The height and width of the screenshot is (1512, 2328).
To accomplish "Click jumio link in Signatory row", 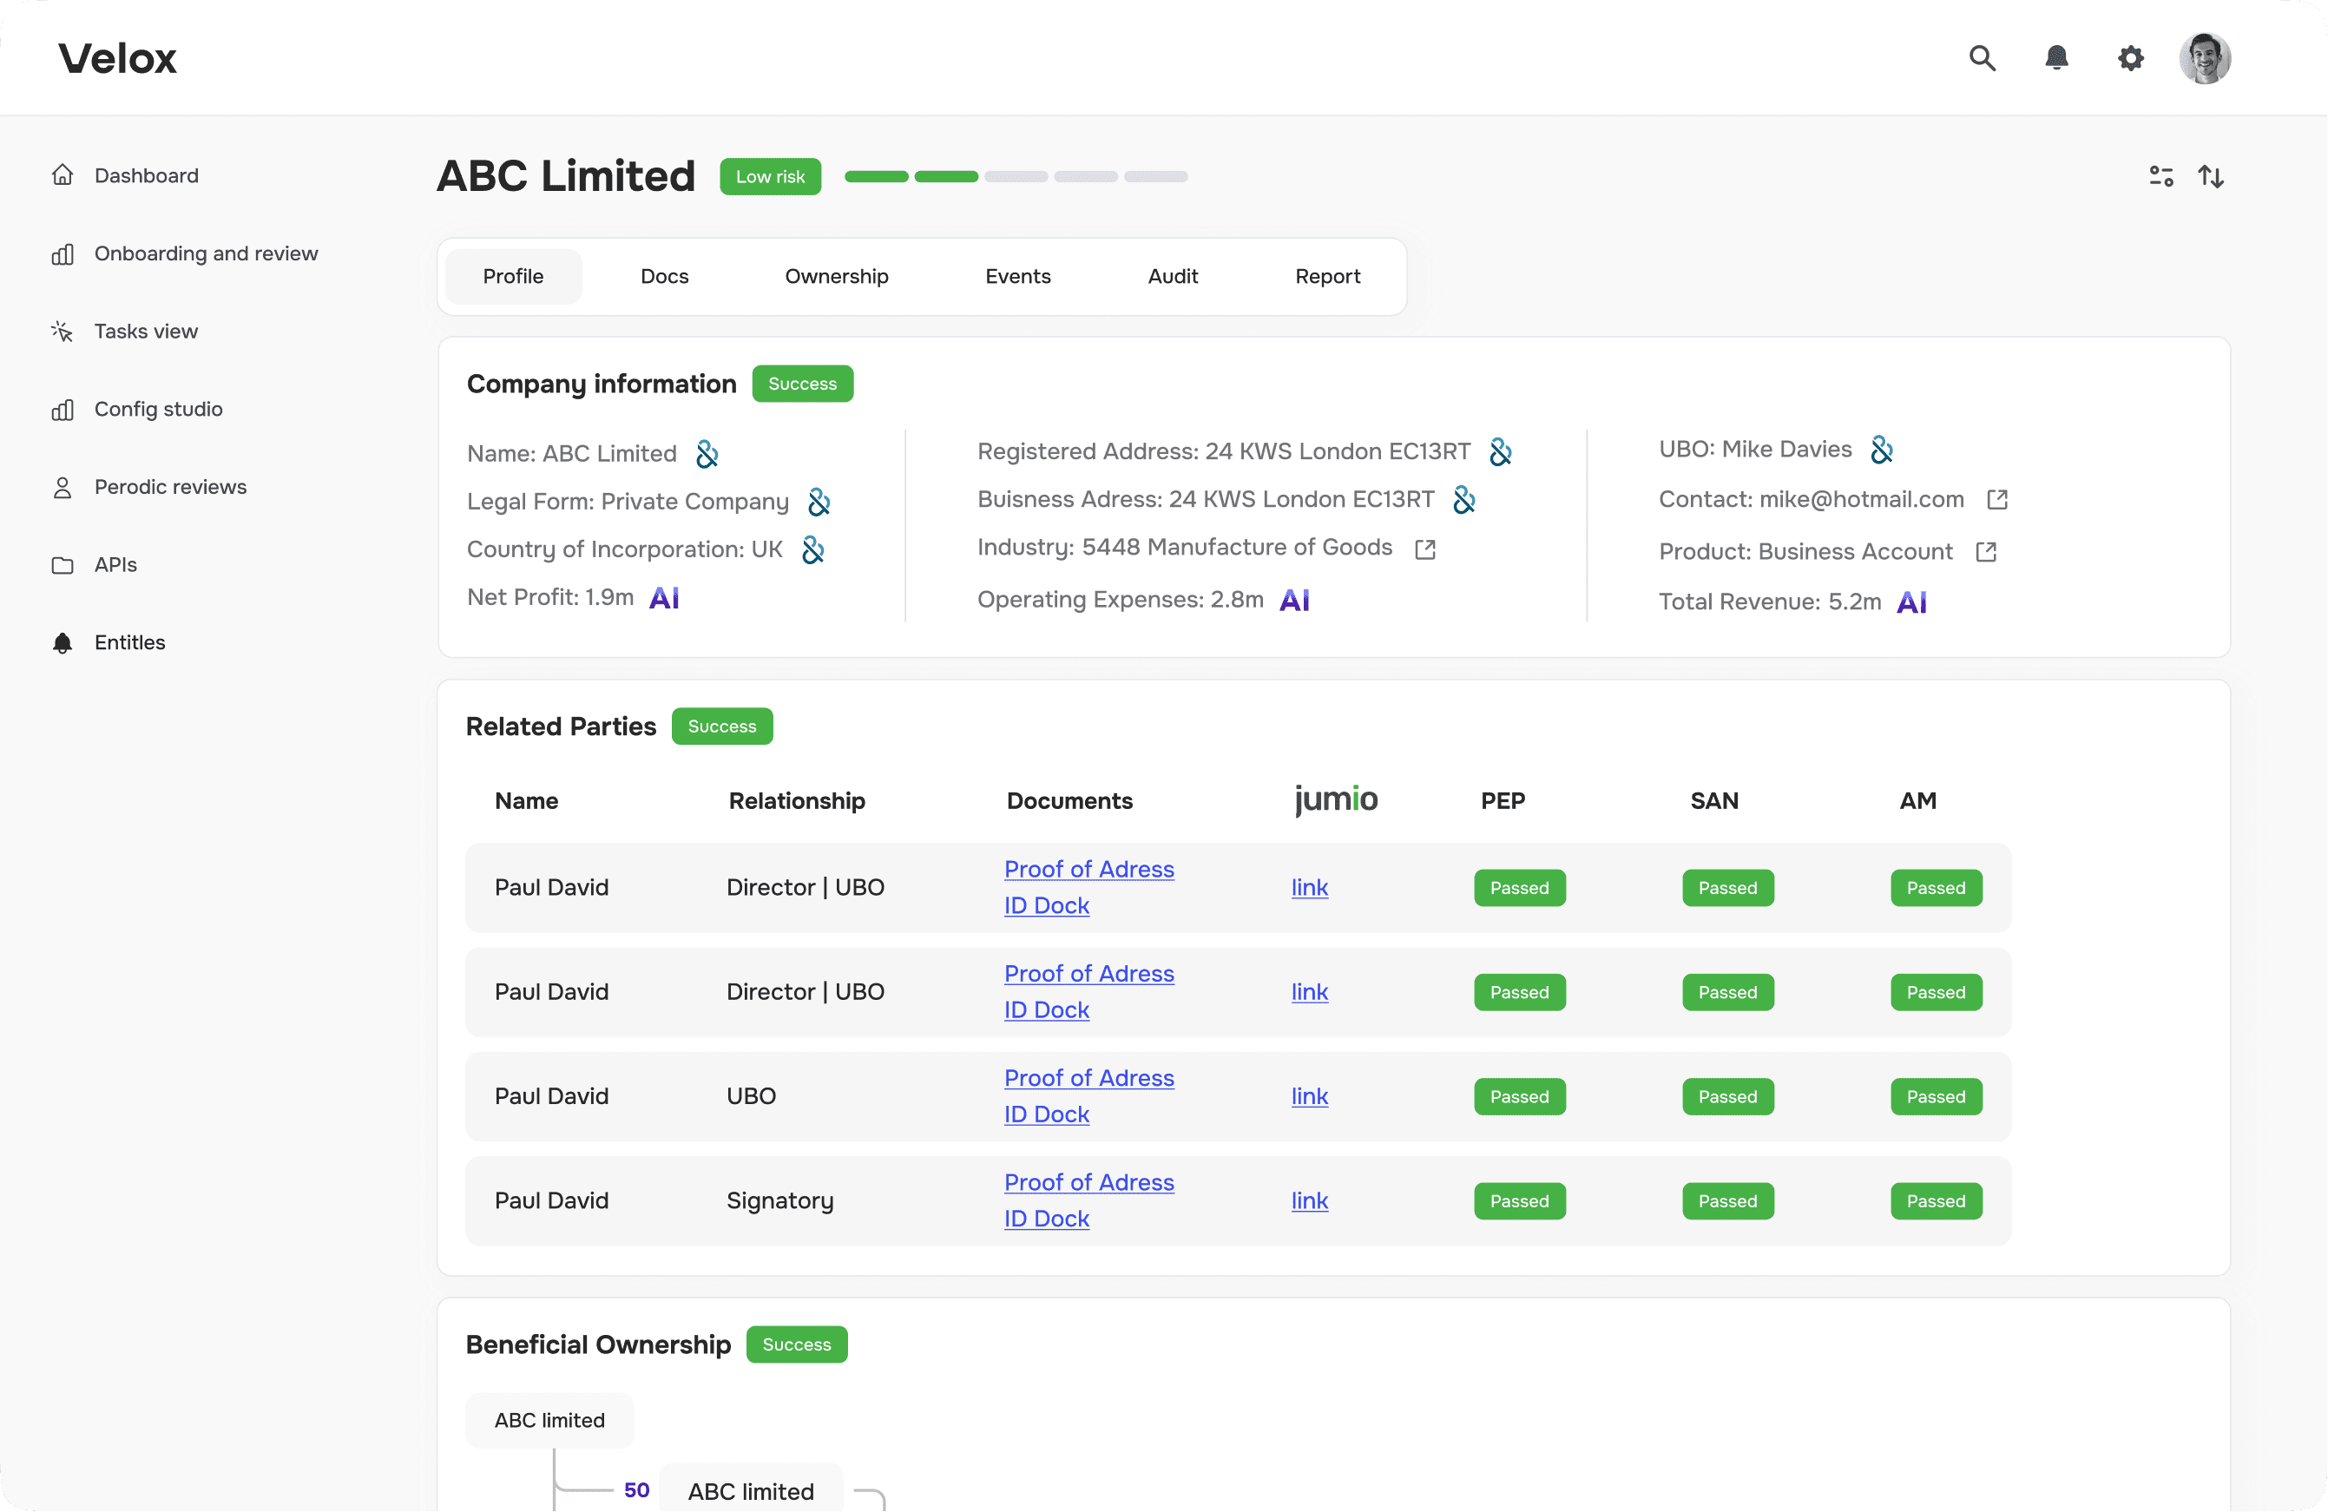I will pyautogui.click(x=1309, y=1201).
